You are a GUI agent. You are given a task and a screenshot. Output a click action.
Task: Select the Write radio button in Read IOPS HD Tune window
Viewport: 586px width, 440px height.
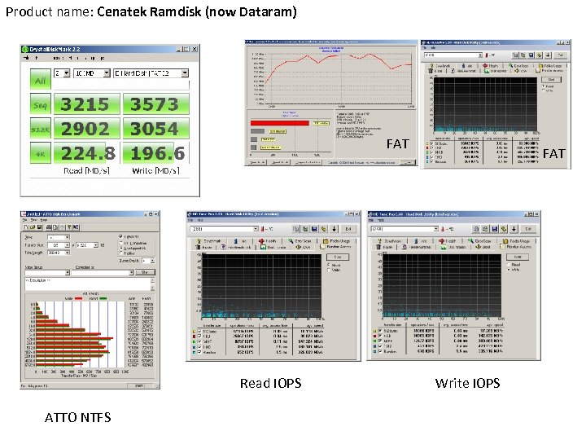tap(329, 270)
